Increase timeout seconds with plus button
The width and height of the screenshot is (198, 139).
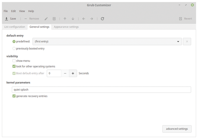click(x=73, y=73)
